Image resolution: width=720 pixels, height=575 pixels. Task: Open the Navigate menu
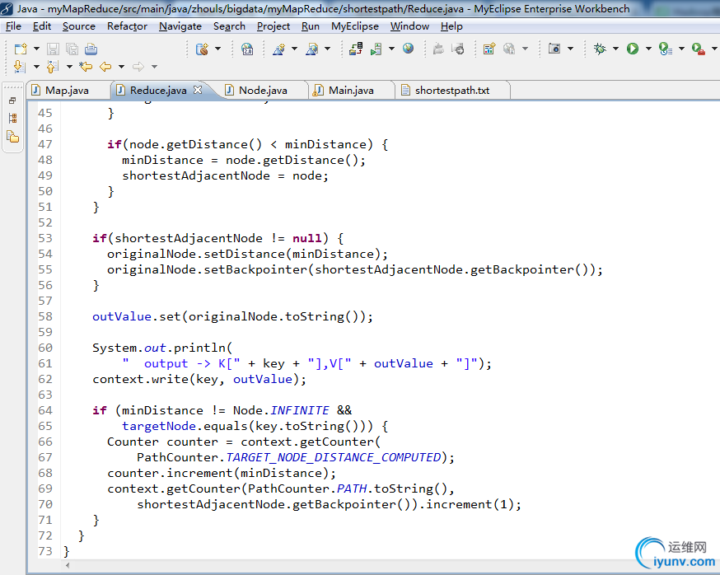pos(180,26)
